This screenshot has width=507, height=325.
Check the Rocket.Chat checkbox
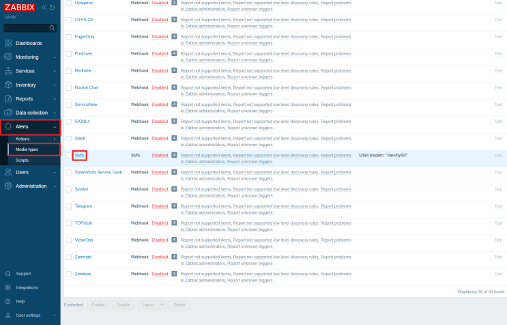click(x=68, y=87)
